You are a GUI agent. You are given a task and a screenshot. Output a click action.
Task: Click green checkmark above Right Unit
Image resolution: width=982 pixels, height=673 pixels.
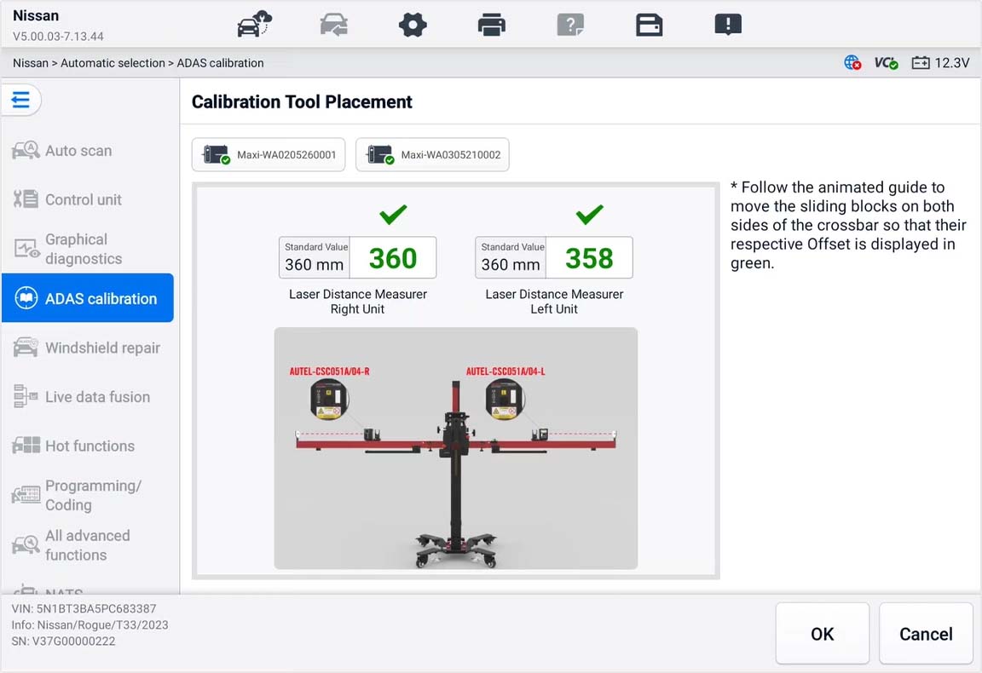[x=393, y=214]
